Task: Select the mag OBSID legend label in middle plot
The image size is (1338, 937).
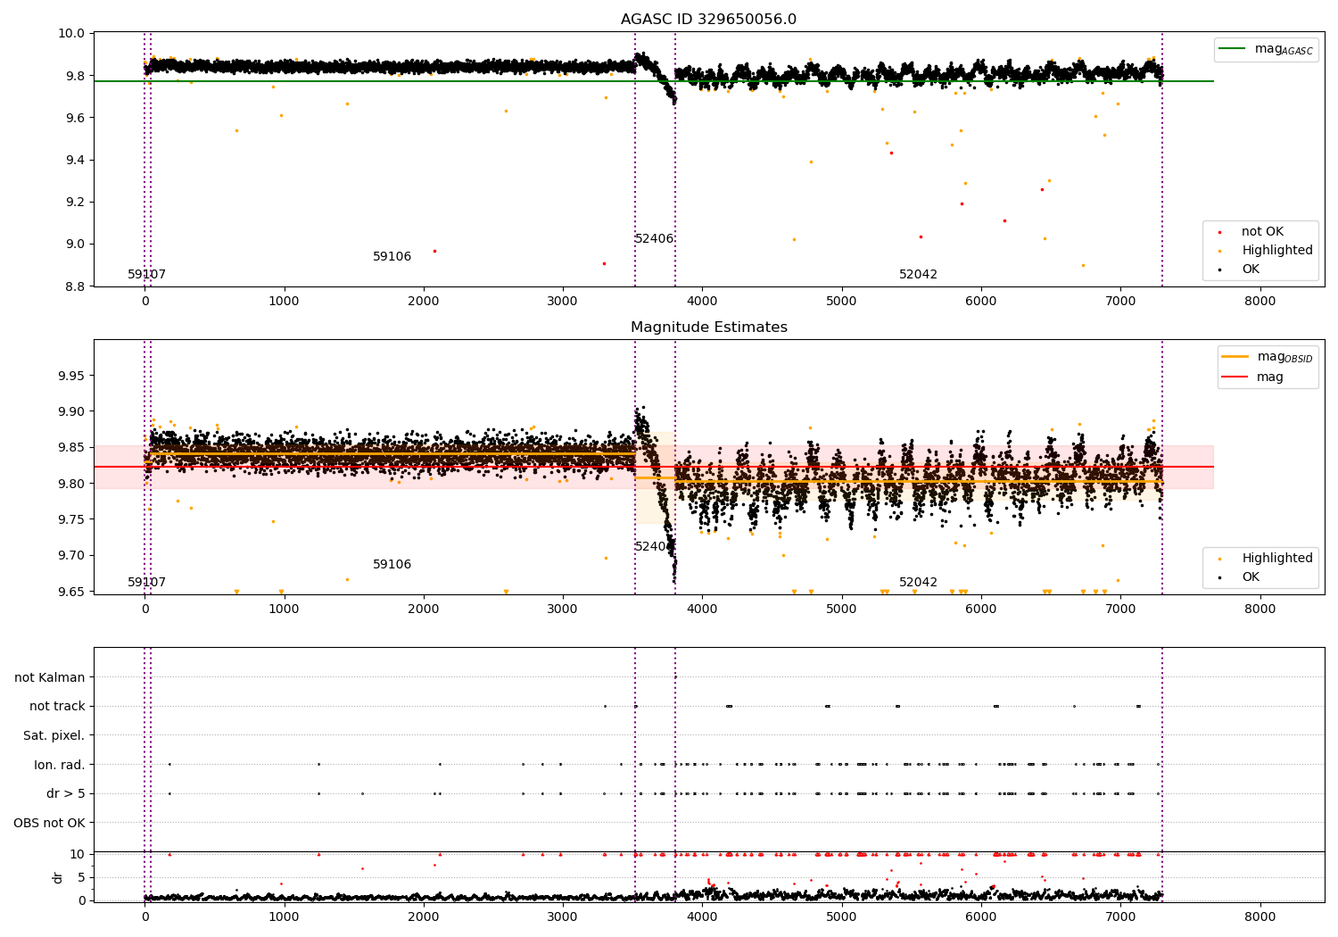Action: pos(1284,357)
